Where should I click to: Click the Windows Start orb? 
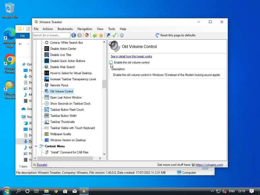[6, 191]
